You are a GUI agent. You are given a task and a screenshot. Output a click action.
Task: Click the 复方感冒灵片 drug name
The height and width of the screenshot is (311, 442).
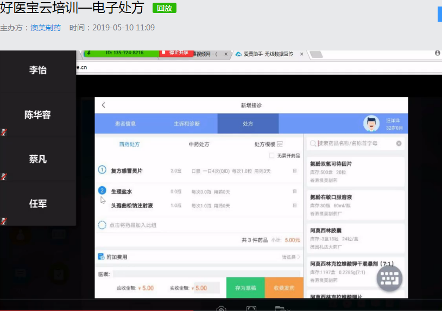pos(127,171)
